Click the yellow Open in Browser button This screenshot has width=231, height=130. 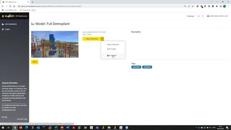(92, 39)
